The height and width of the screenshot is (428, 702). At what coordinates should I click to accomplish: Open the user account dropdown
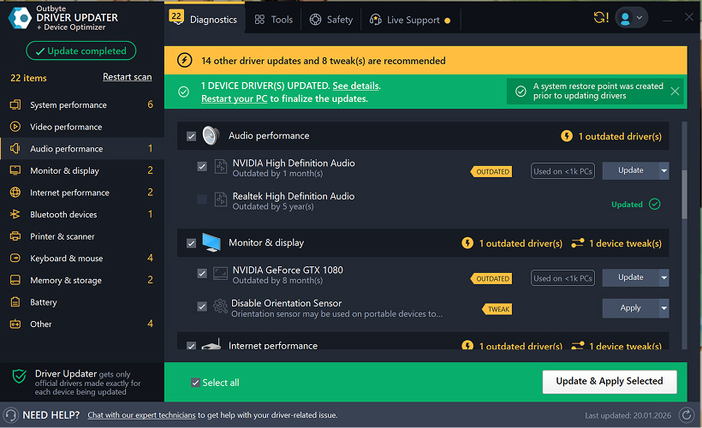632,18
